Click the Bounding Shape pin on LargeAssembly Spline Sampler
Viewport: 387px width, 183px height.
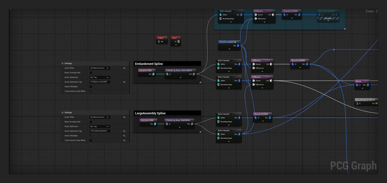point(219,122)
